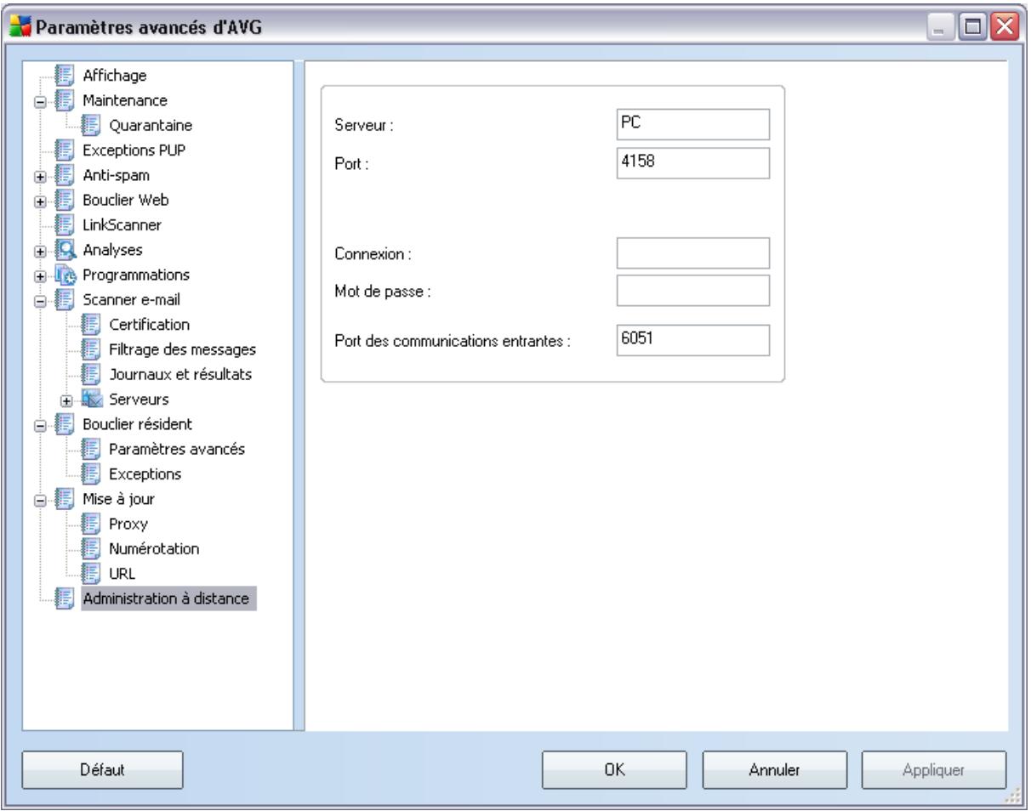Click the URL item icon
This screenshot has height=811, width=1031.
pos(91,572)
